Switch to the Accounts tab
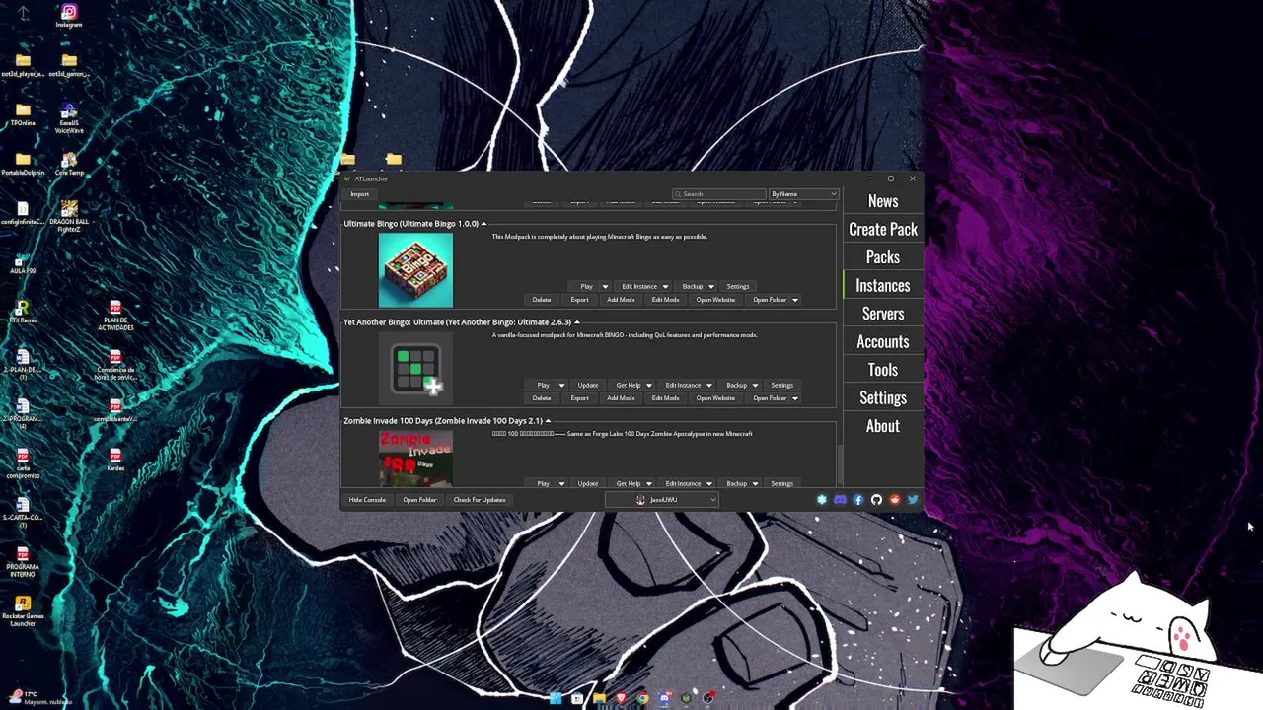Image resolution: width=1263 pixels, height=710 pixels. pyautogui.click(x=883, y=342)
